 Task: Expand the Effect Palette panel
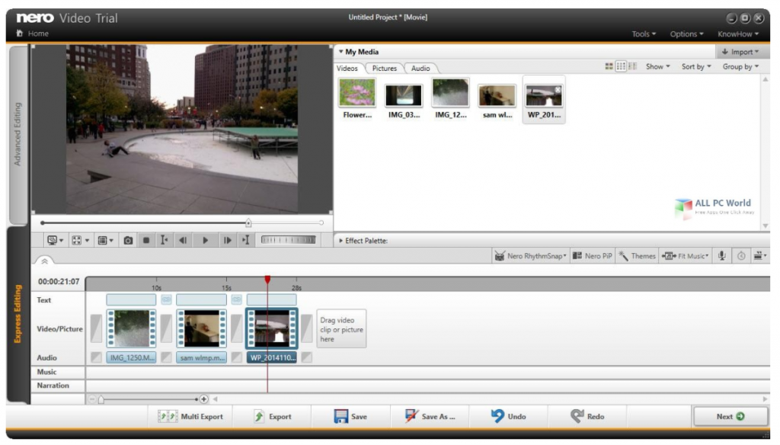(340, 241)
